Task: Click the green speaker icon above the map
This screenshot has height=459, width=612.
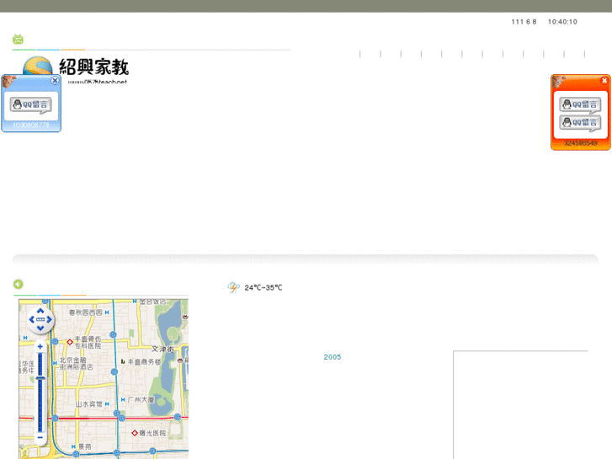Action: (x=18, y=285)
